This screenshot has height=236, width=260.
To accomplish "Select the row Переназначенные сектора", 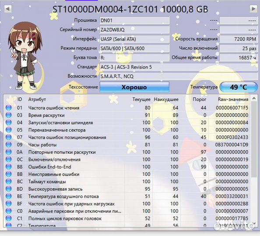I will (x=127, y=130).
